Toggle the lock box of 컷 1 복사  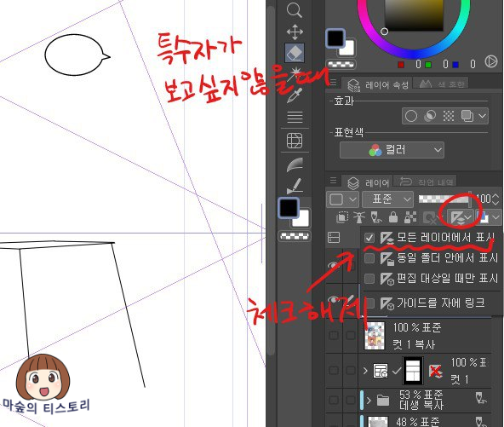pyautogui.click(x=351, y=336)
